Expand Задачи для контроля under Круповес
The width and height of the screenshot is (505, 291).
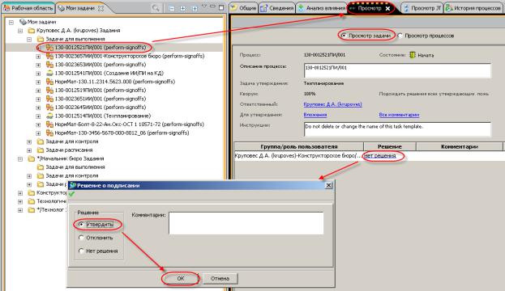(x=29, y=141)
